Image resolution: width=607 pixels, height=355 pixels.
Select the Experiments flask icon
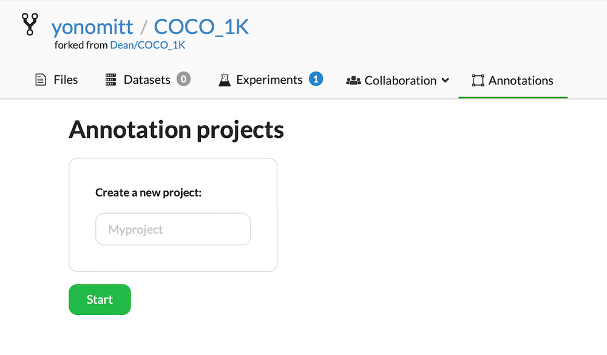(x=224, y=79)
